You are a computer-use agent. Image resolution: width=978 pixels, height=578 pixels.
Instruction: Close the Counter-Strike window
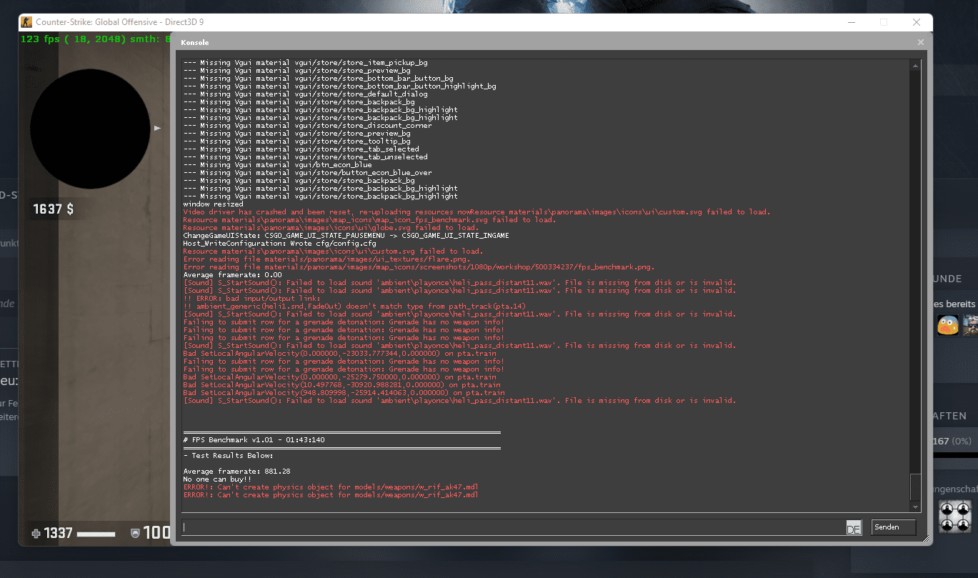point(917,22)
